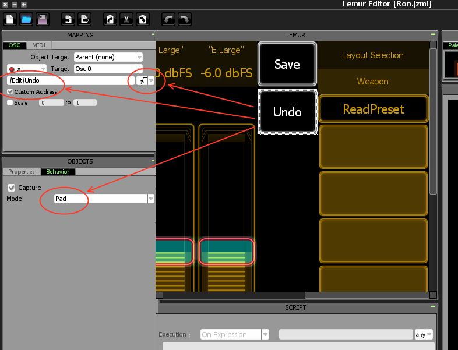The width and height of the screenshot is (458, 350).
Task: Click the red dot next to variable x
Action: [x=12, y=69]
